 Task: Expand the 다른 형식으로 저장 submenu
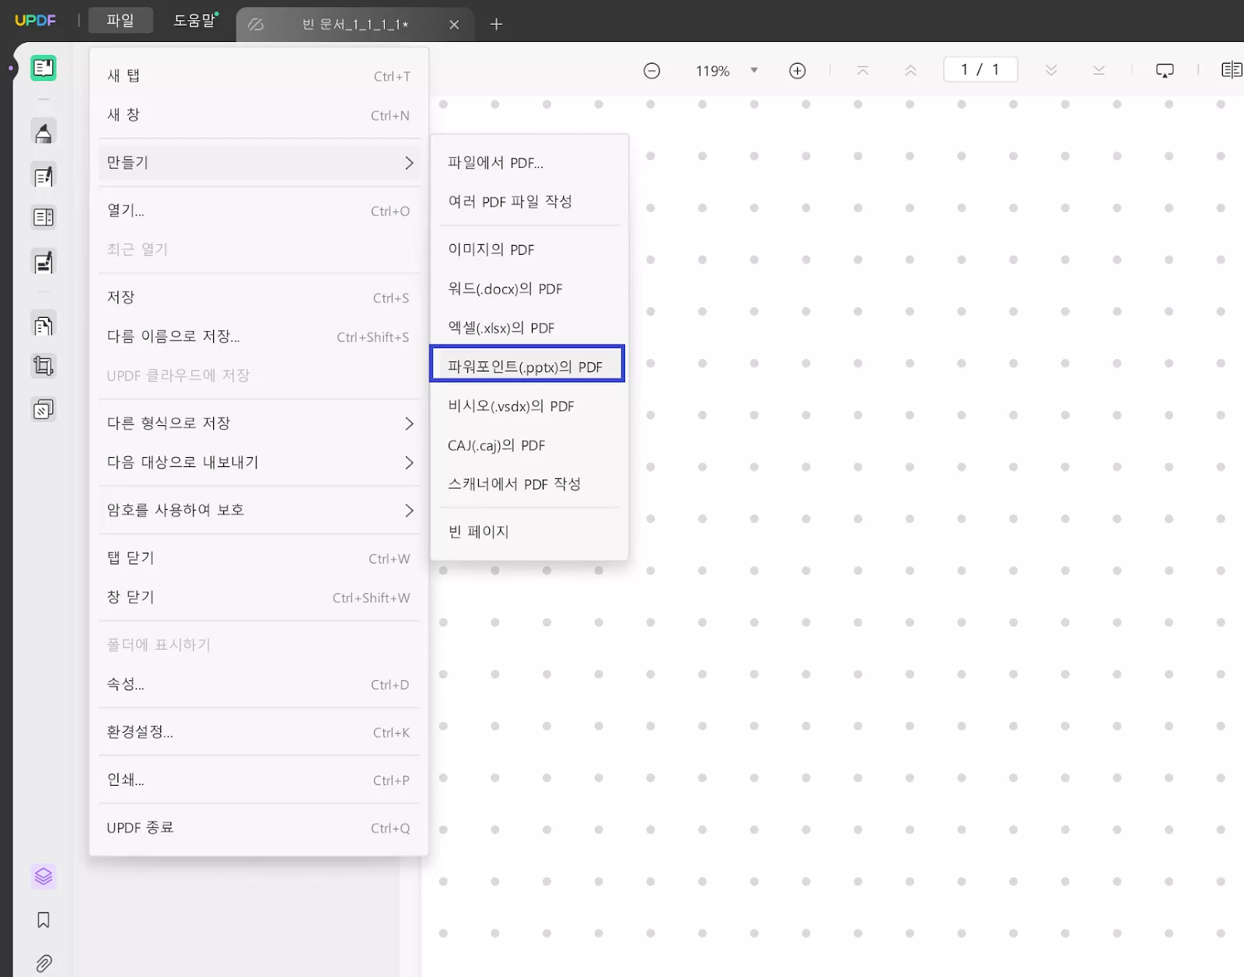[x=259, y=423]
